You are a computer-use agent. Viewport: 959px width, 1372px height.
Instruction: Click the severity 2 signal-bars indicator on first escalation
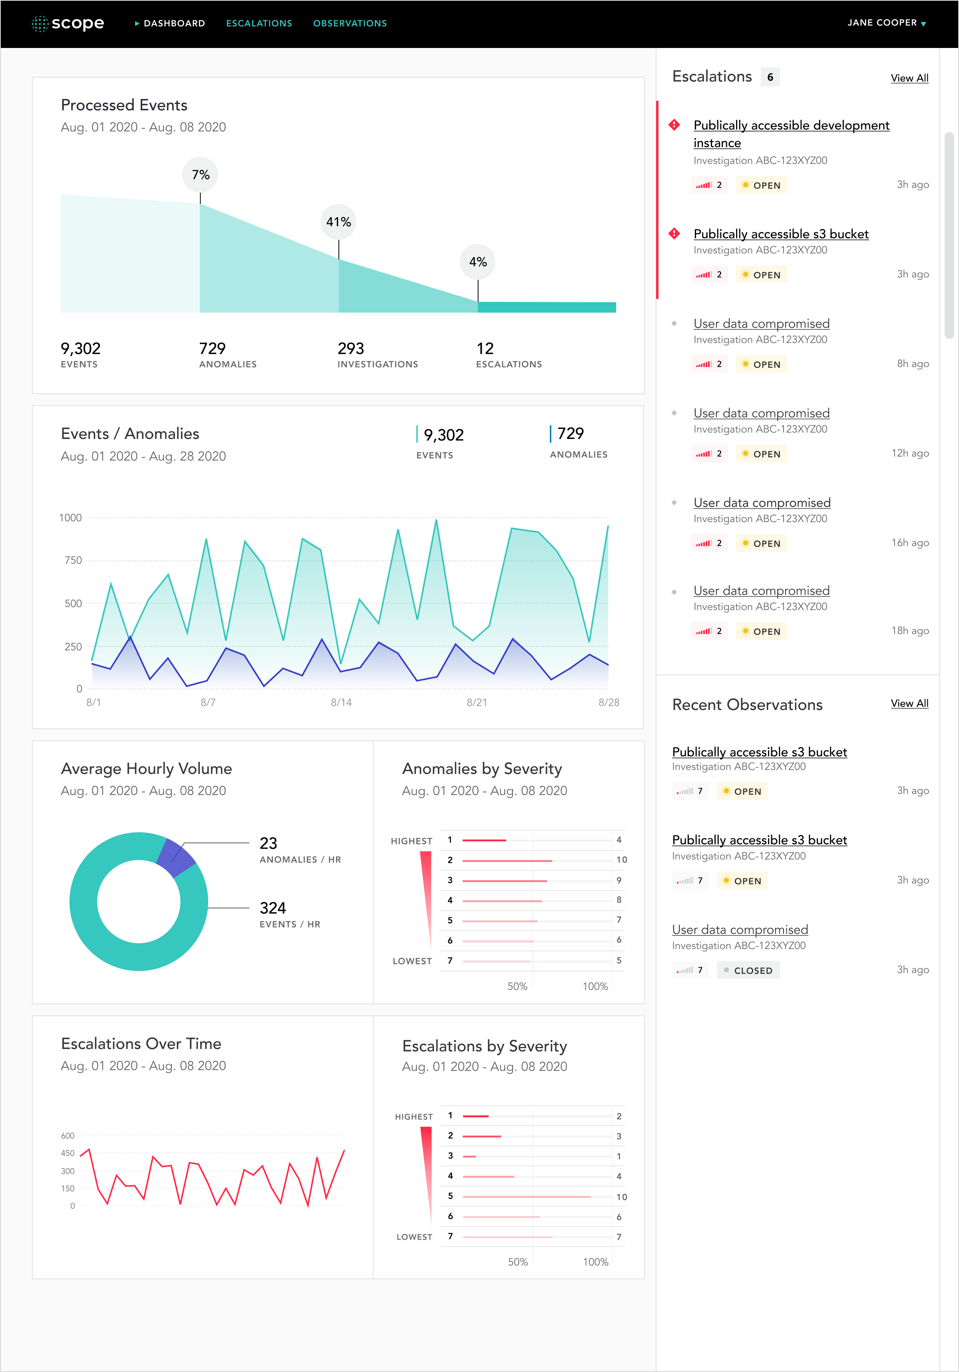click(709, 185)
